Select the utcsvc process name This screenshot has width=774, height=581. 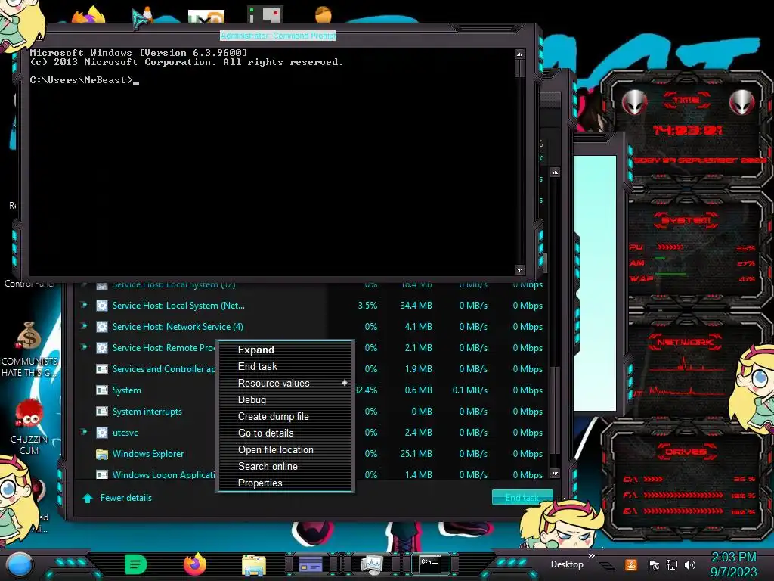(125, 433)
